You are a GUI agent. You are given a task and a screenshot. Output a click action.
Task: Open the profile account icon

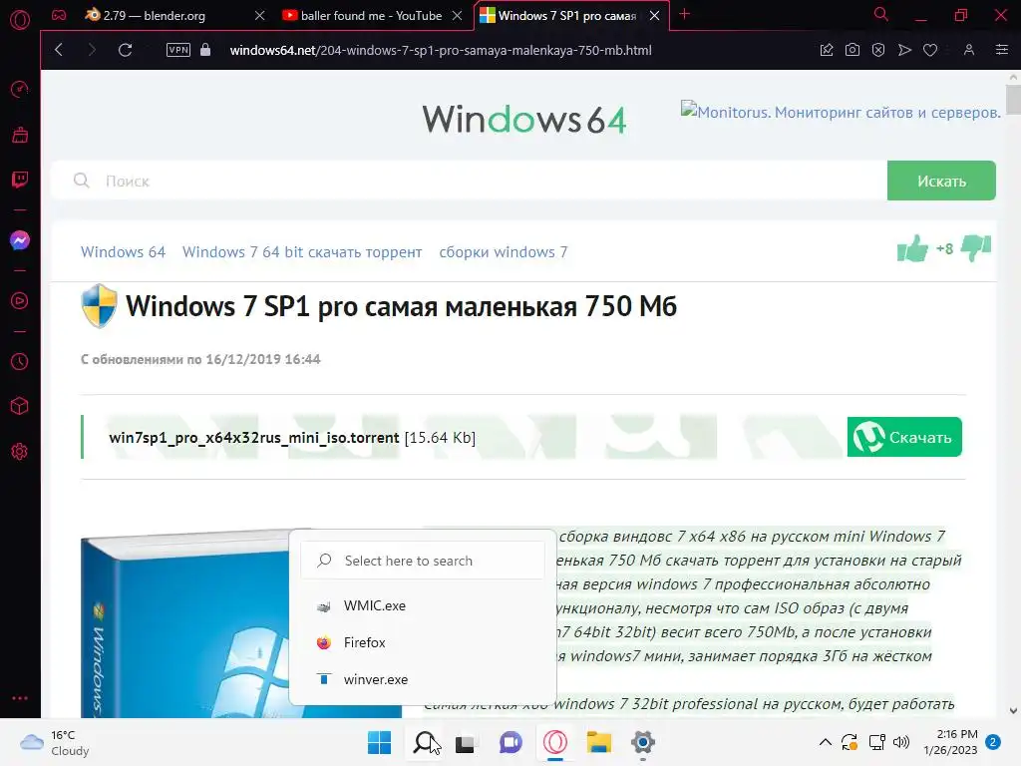969,50
